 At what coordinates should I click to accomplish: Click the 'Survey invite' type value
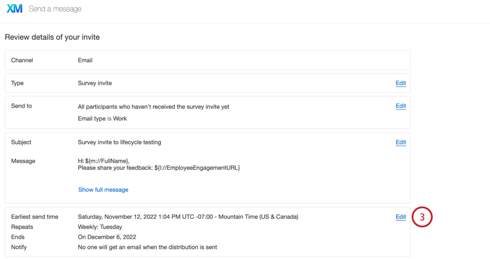pos(95,83)
